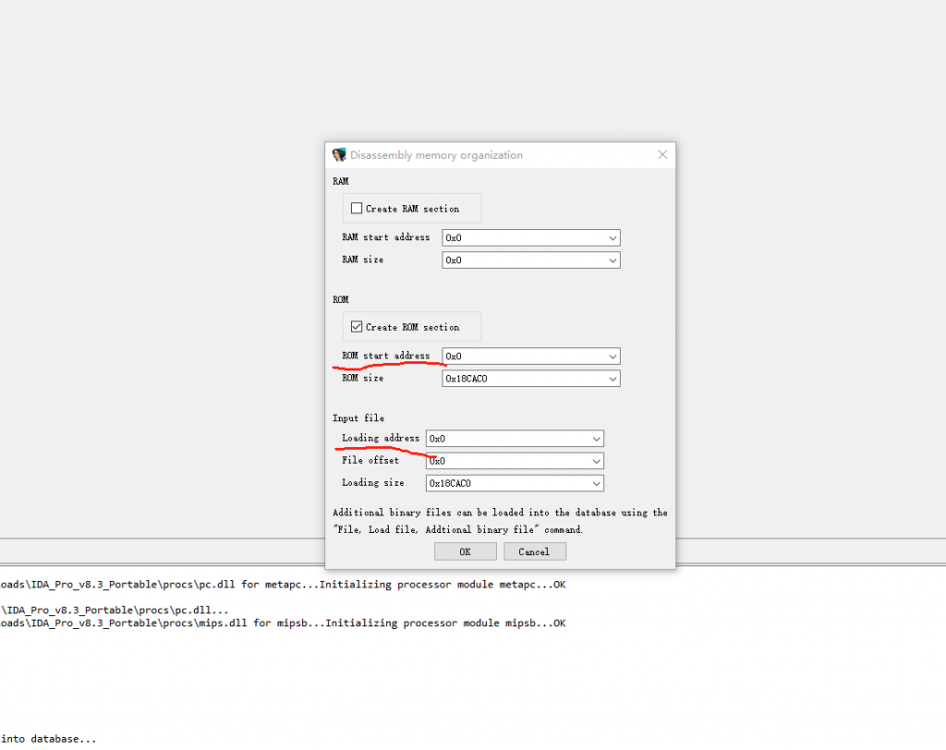Viewport: 946px width, 750px height.
Task: Expand the Loading address dropdown arrow
Action: coord(596,439)
